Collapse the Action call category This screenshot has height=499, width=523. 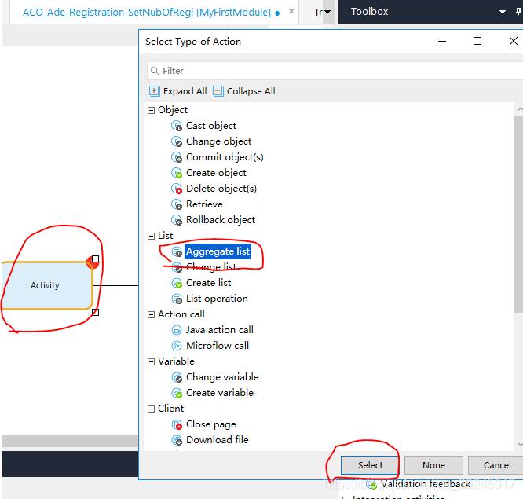tap(152, 314)
